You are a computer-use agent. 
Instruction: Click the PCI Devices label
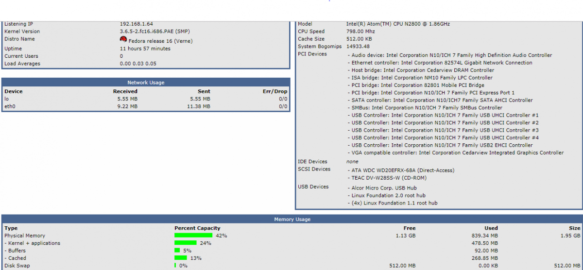pyautogui.click(x=312, y=54)
